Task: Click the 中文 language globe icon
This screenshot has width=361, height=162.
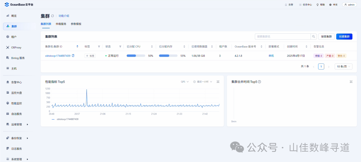Action: (330, 5)
